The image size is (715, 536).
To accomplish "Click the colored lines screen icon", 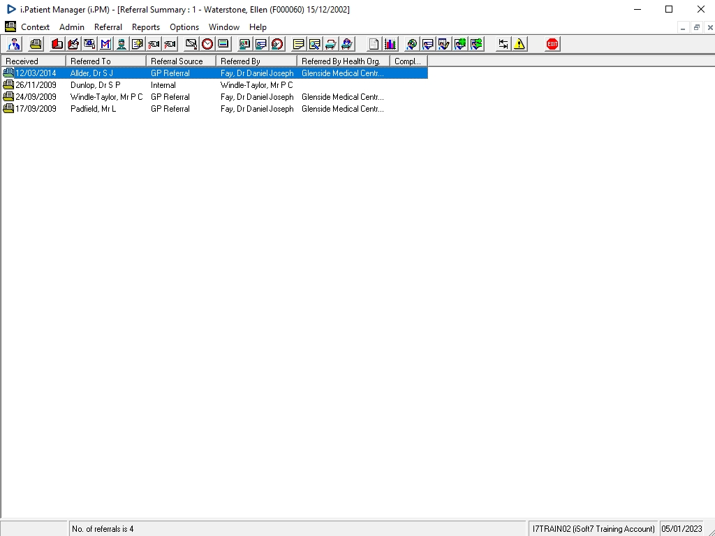I will 223,44.
